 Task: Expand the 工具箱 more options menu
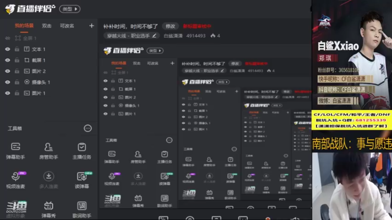[88, 128]
